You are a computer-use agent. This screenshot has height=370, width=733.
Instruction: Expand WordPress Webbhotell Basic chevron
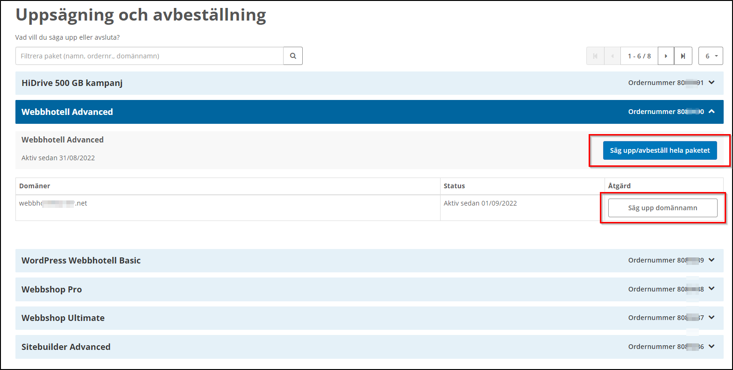coord(712,260)
